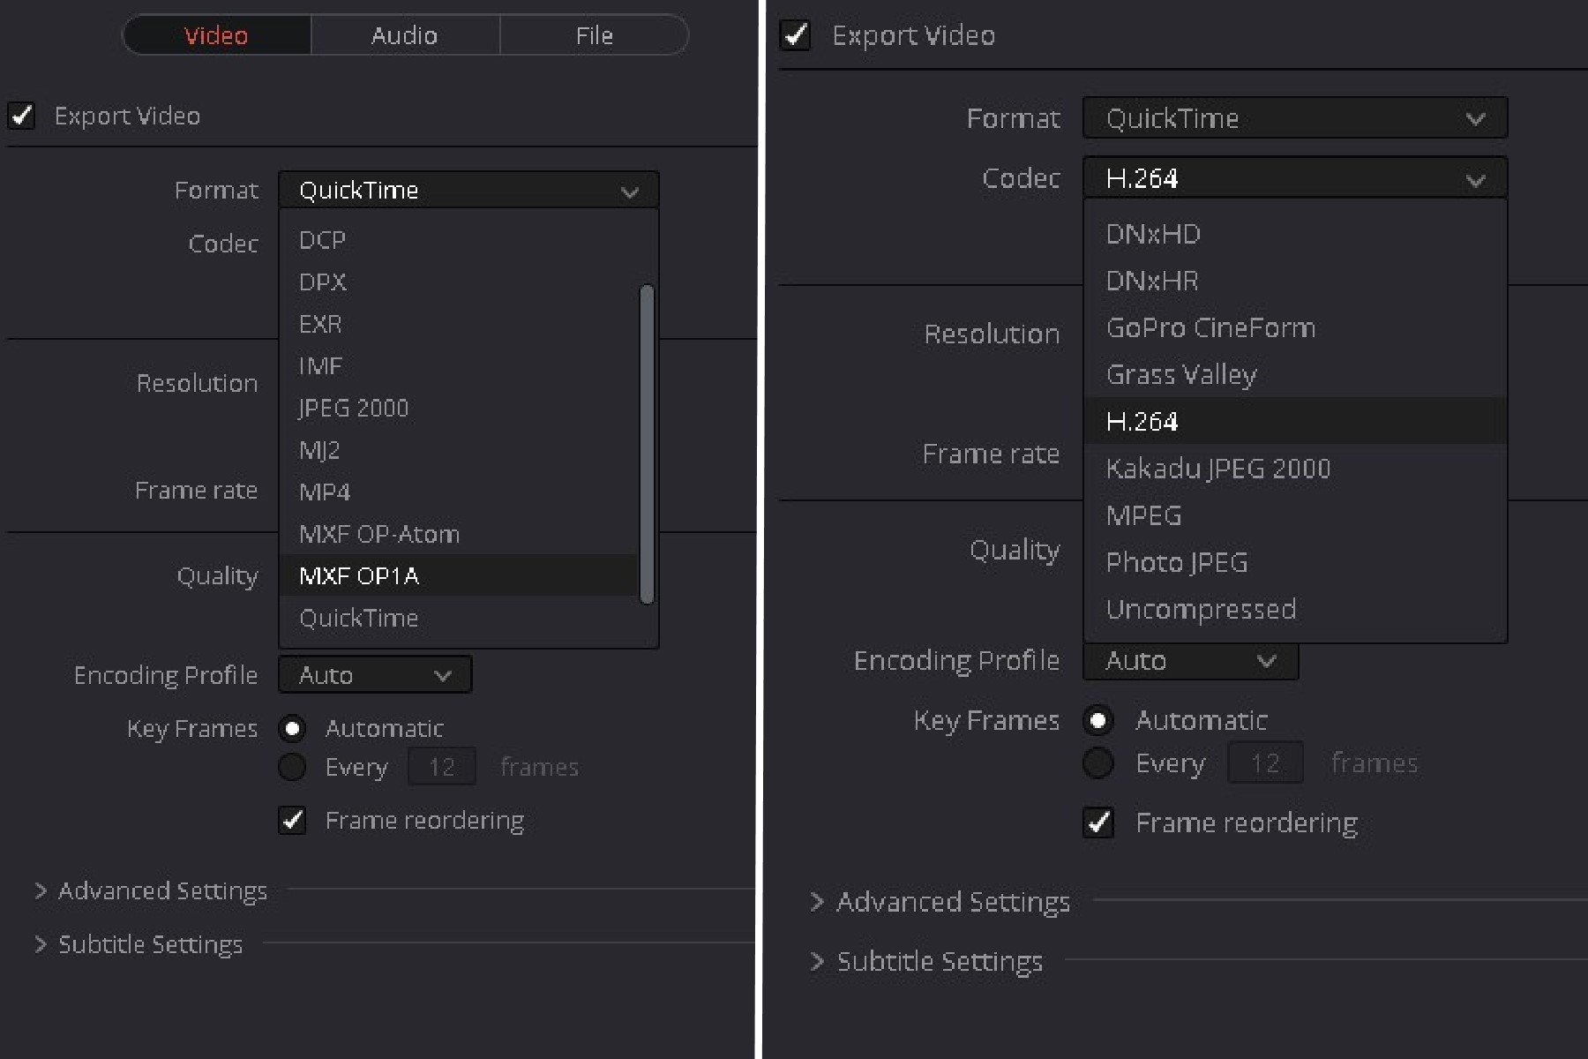This screenshot has width=1588, height=1059.
Task: Disable Frame reordering in left panel
Action: [x=293, y=821]
